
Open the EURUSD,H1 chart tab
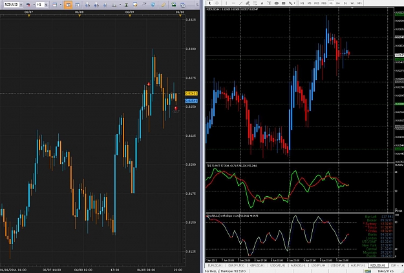tap(215, 265)
